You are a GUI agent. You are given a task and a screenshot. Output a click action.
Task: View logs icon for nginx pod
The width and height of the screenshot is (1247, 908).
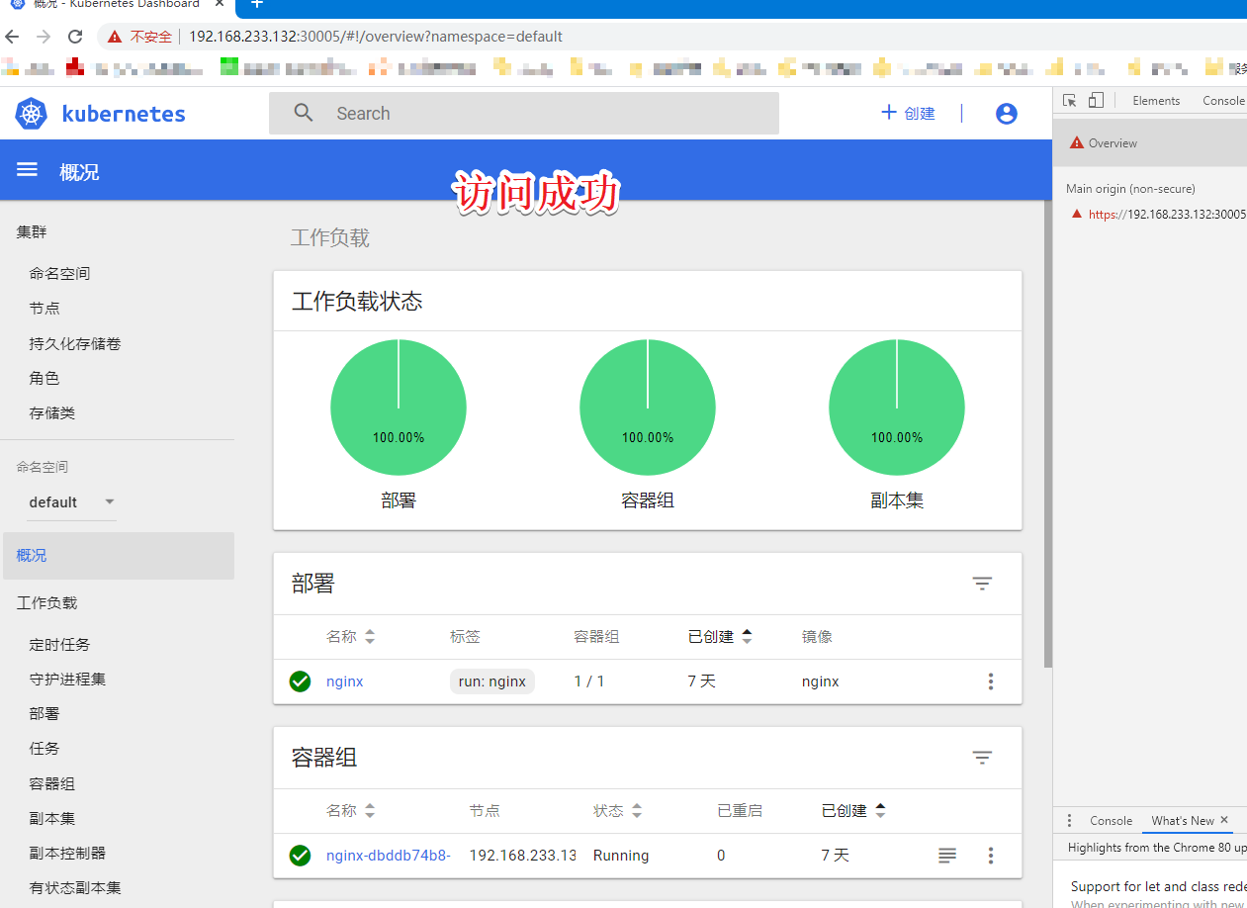pyautogui.click(x=947, y=856)
